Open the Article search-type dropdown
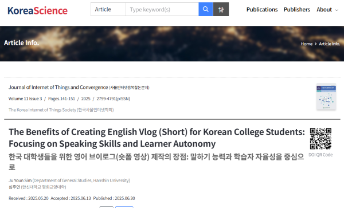 pos(108,9)
